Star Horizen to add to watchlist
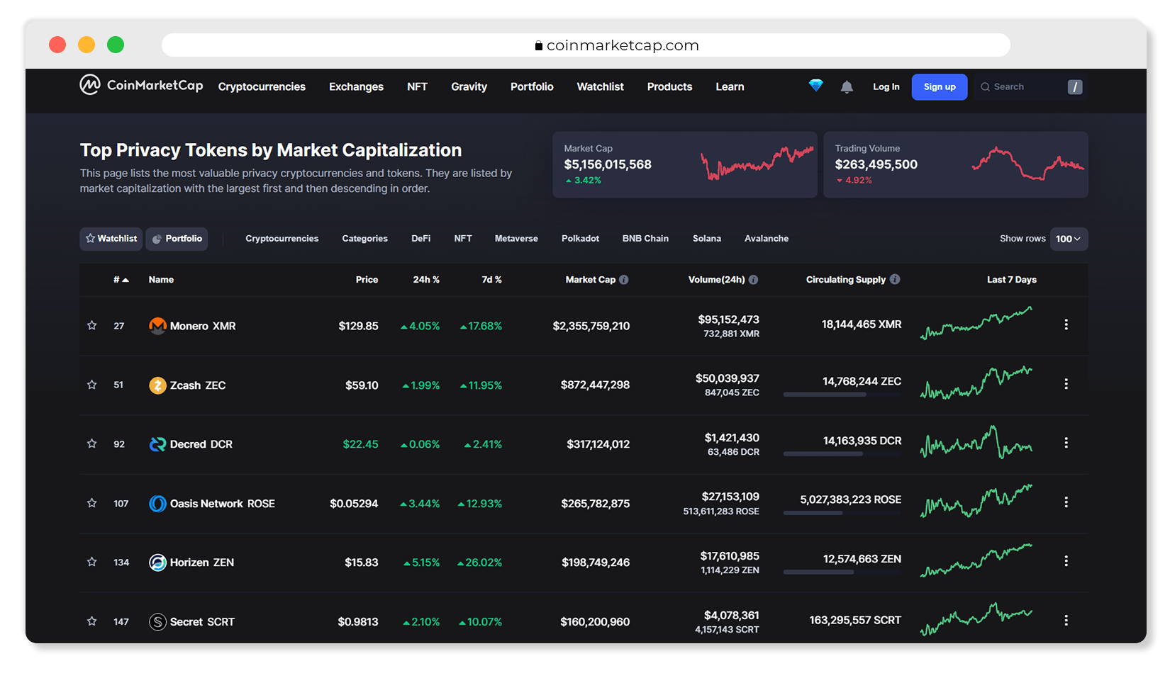 point(91,562)
